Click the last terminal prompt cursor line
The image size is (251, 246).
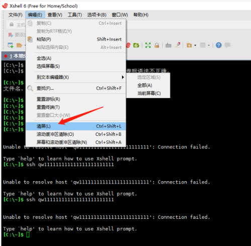click(x=17, y=234)
